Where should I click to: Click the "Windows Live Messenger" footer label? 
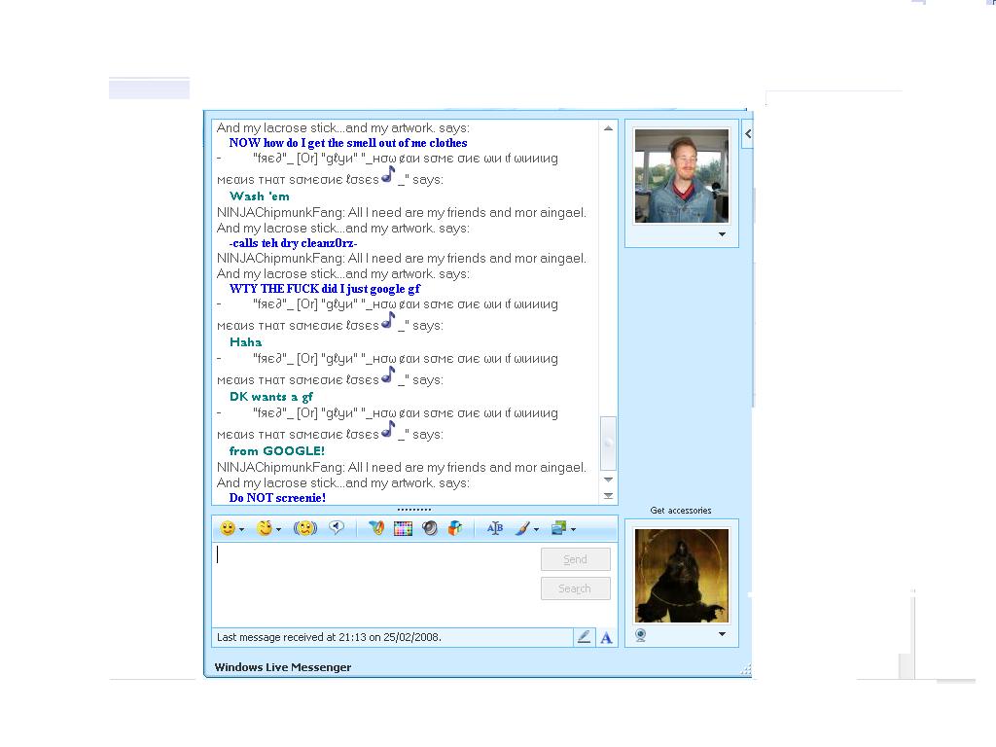coord(283,667)
